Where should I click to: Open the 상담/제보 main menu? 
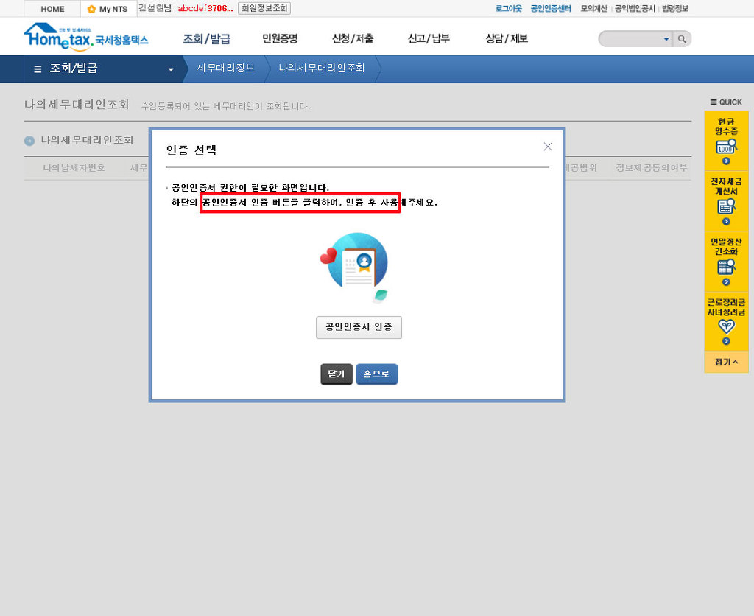pyautogui.click(x=507, y=38)
